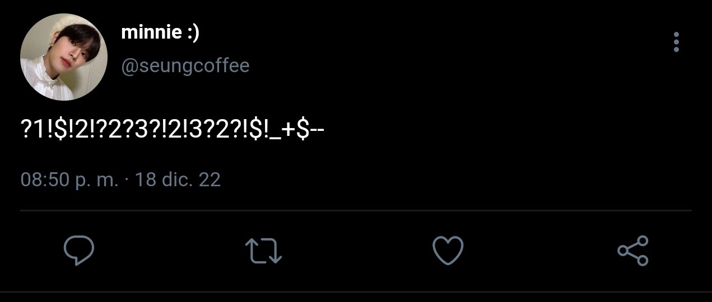Show more actions for minnie's tweet
712x302 pixels.
pos(676,43)
